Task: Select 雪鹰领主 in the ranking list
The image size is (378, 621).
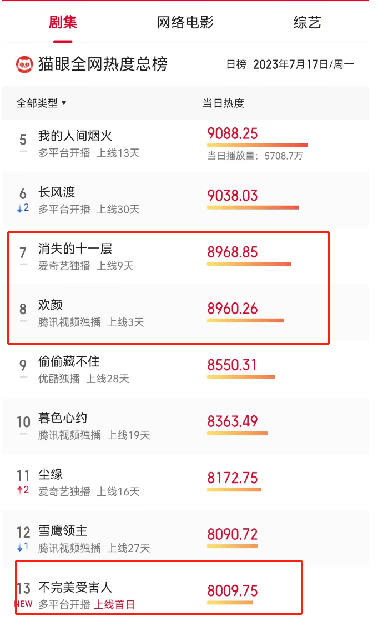Action: pyautogui.click(x=63, y=531)
